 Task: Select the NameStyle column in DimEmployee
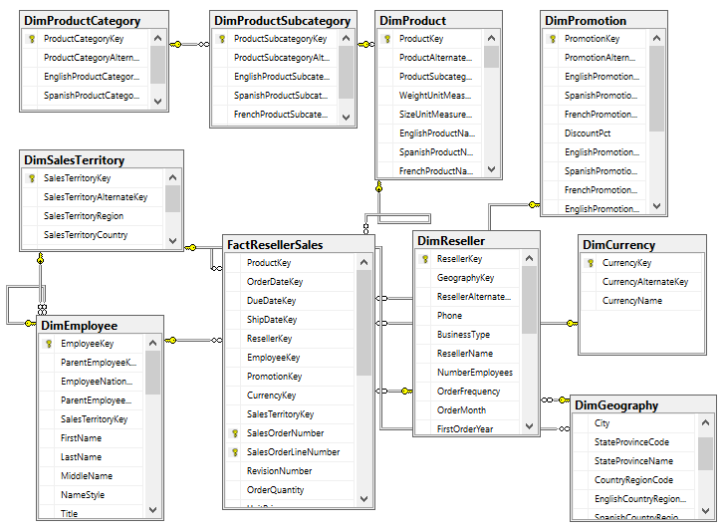click(91, 495)
